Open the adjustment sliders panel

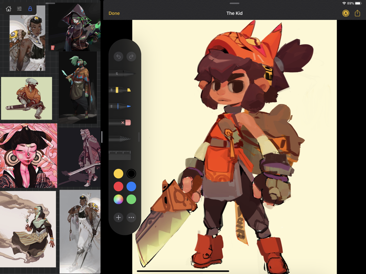(19, 9)
